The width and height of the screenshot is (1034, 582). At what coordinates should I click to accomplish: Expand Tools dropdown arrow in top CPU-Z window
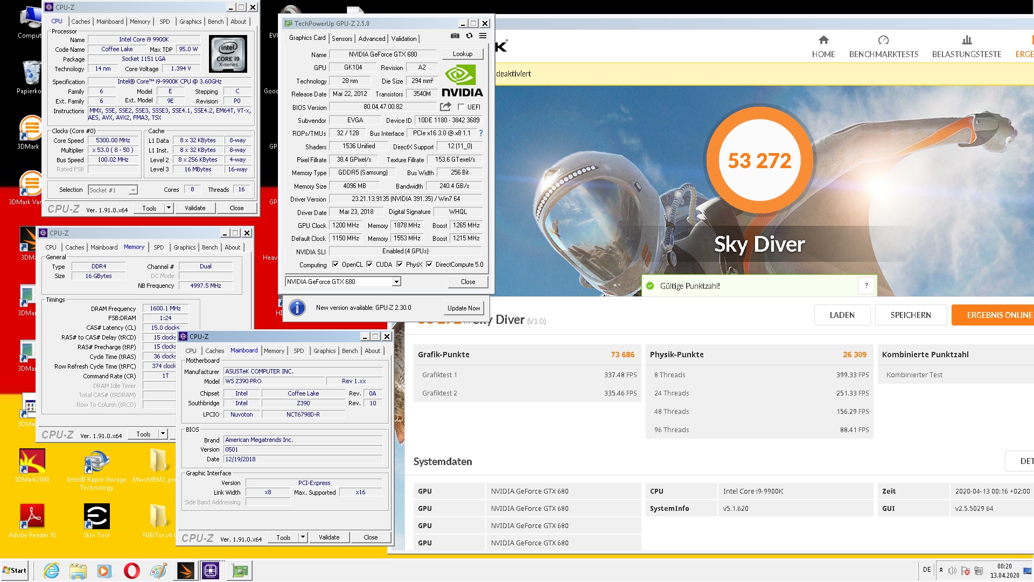pos(169,208)
